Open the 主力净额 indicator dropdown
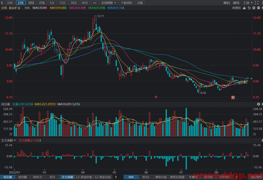263x180 pixels. pos(8,140)
